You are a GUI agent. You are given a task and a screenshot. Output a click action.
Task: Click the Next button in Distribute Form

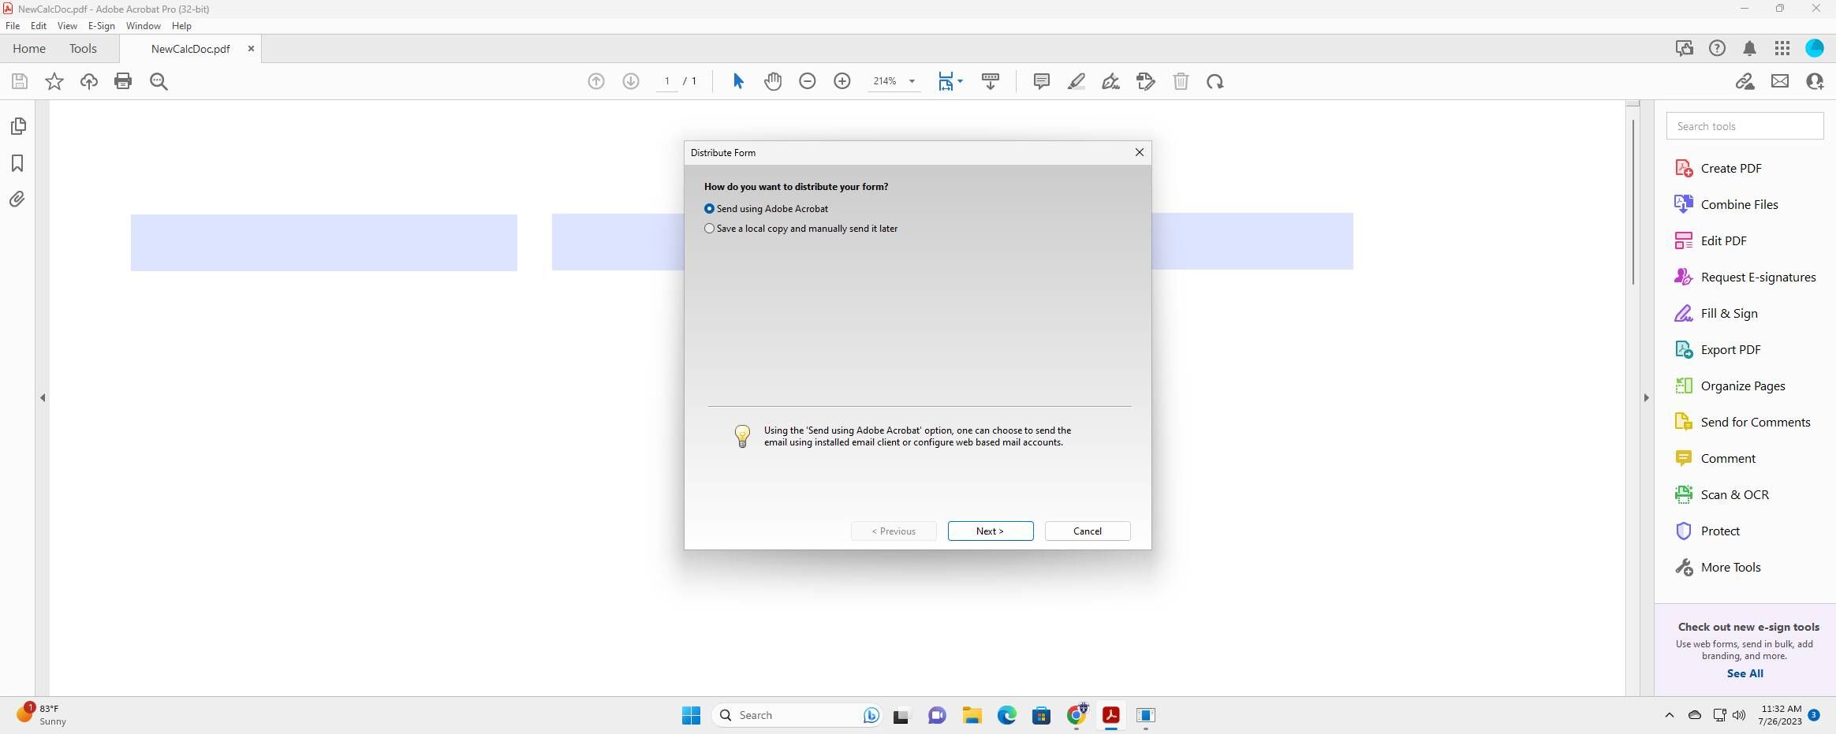[990, 531]
